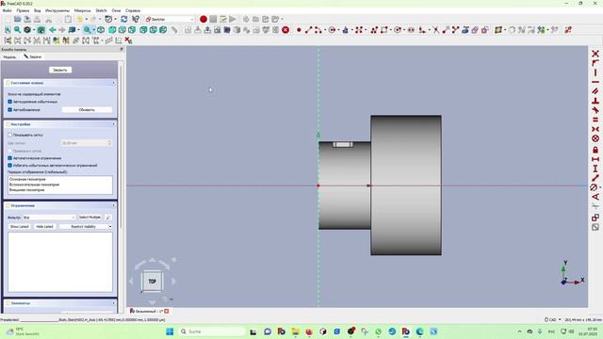Select the Trim edge tool
This screenshot has height=339, width=603.
435,29
